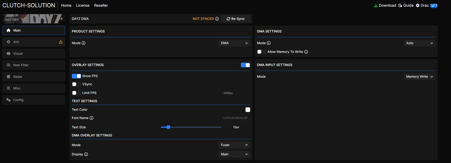
Task: Click the white Text Color swatch
Action: coord(248,110)
